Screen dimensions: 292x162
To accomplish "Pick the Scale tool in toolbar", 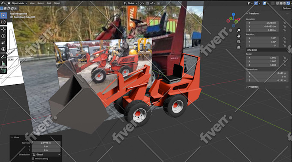I will click(x=3, y=43).
